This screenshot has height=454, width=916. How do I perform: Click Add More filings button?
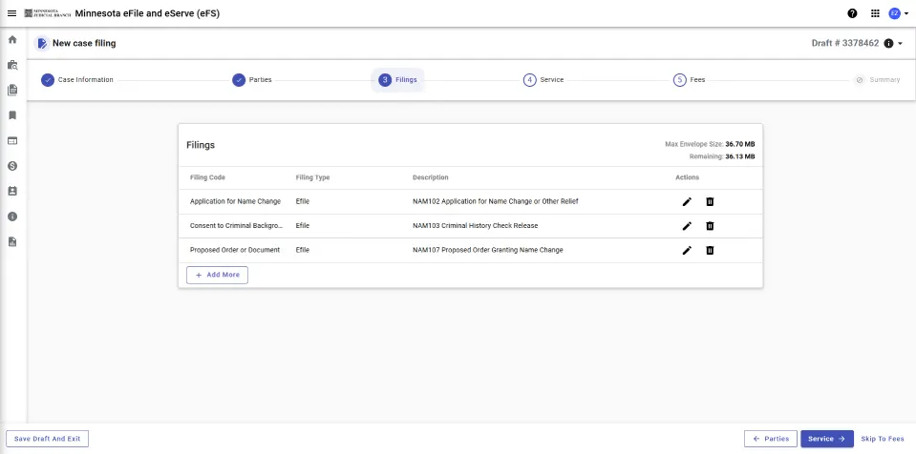point(218,275)
